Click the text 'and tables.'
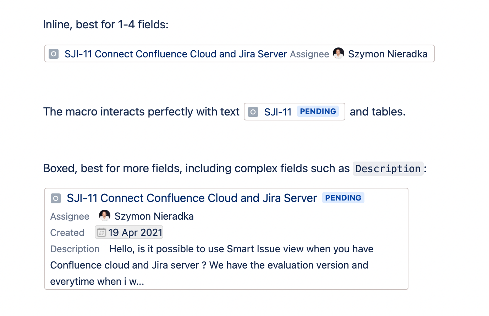The width and height of the screenshot is (489, 316). point(378,112)
